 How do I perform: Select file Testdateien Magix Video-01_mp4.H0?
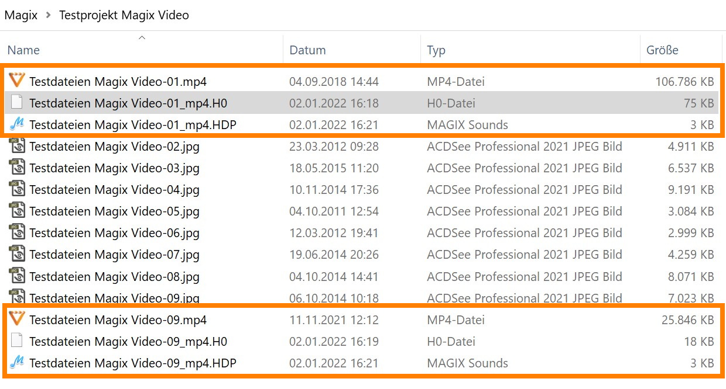click(x=128, y=103)
